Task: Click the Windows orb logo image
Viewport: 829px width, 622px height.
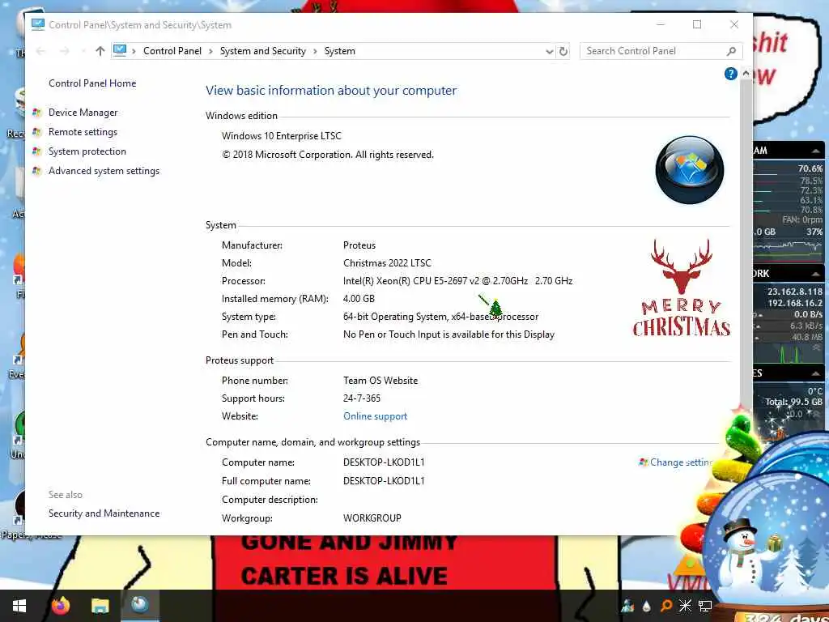Action: [x=690, y=170]
